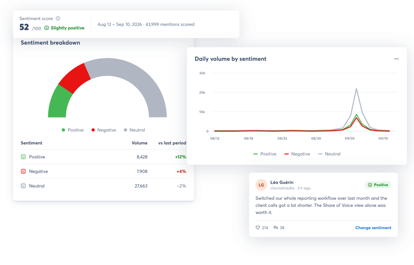This screenshot has height=265, width=414.
Task: Click the 27,663 Neutral volume value
Action: pos(141,186)
